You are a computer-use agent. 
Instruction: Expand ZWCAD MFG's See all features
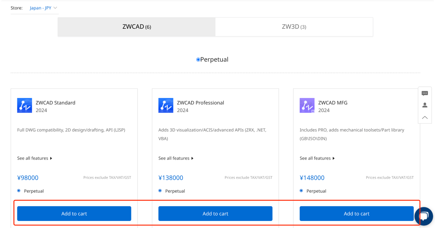pos(317,158)
